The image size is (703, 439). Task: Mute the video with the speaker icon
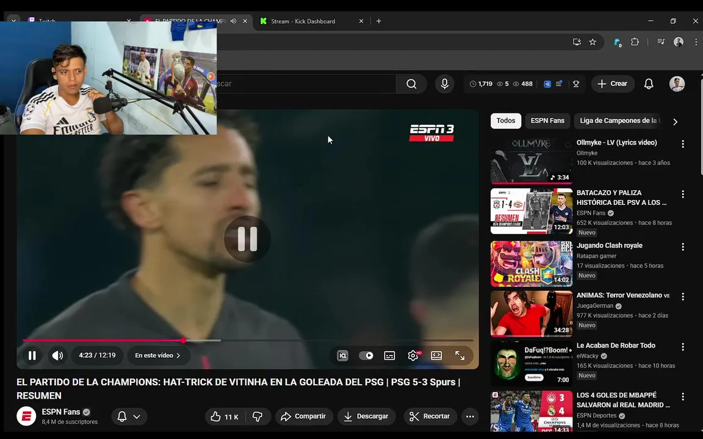tap(57, 355)
